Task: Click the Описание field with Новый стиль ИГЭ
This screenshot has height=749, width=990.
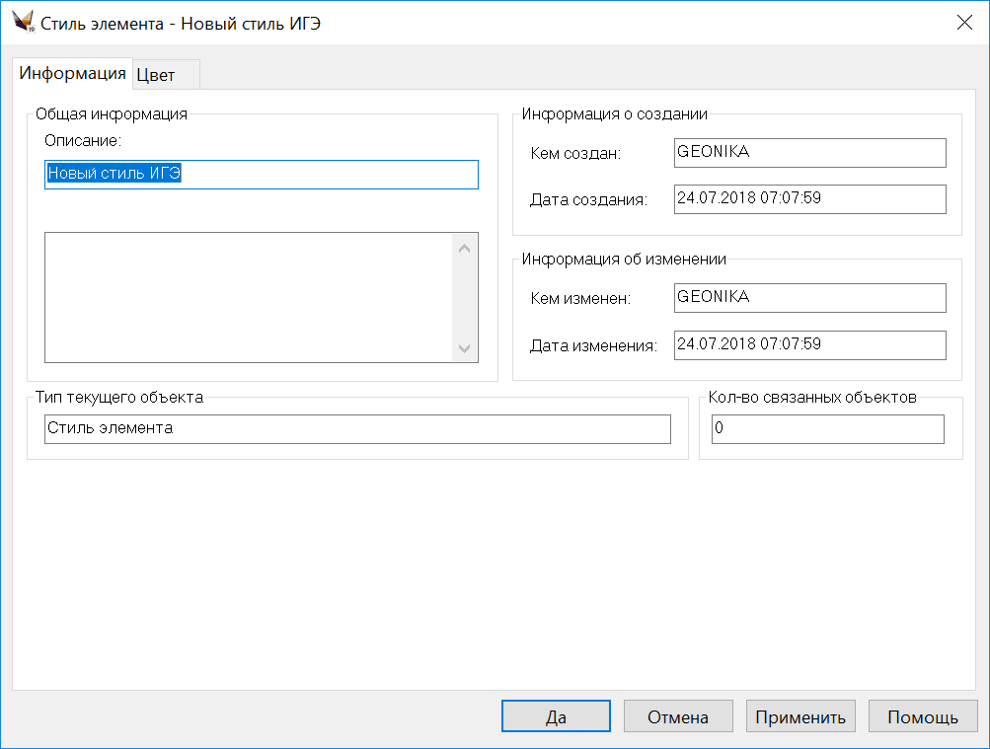Action: (x=262, y=175)
